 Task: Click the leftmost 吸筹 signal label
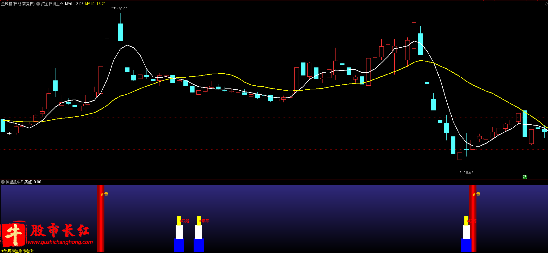tap(185, 221)
